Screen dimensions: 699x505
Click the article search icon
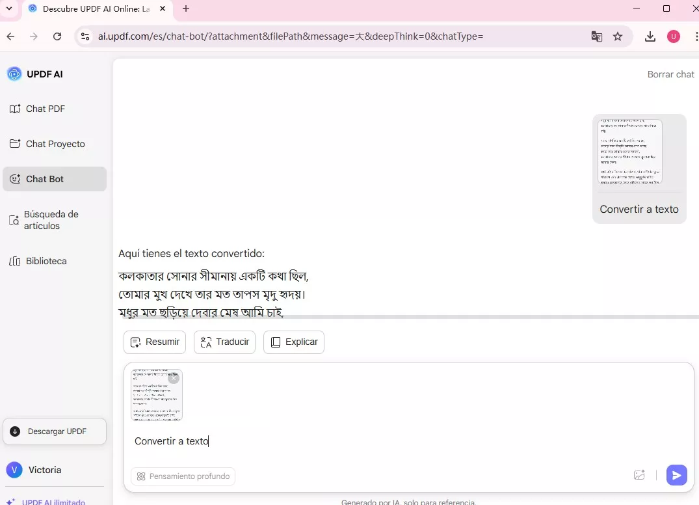tap(14, 220)
